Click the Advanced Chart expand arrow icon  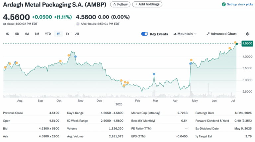tap(208, 34)
